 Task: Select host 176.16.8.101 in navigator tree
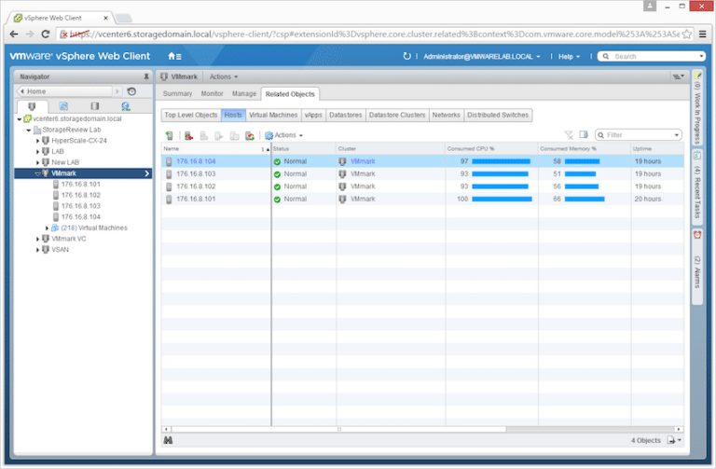point(81,185)
